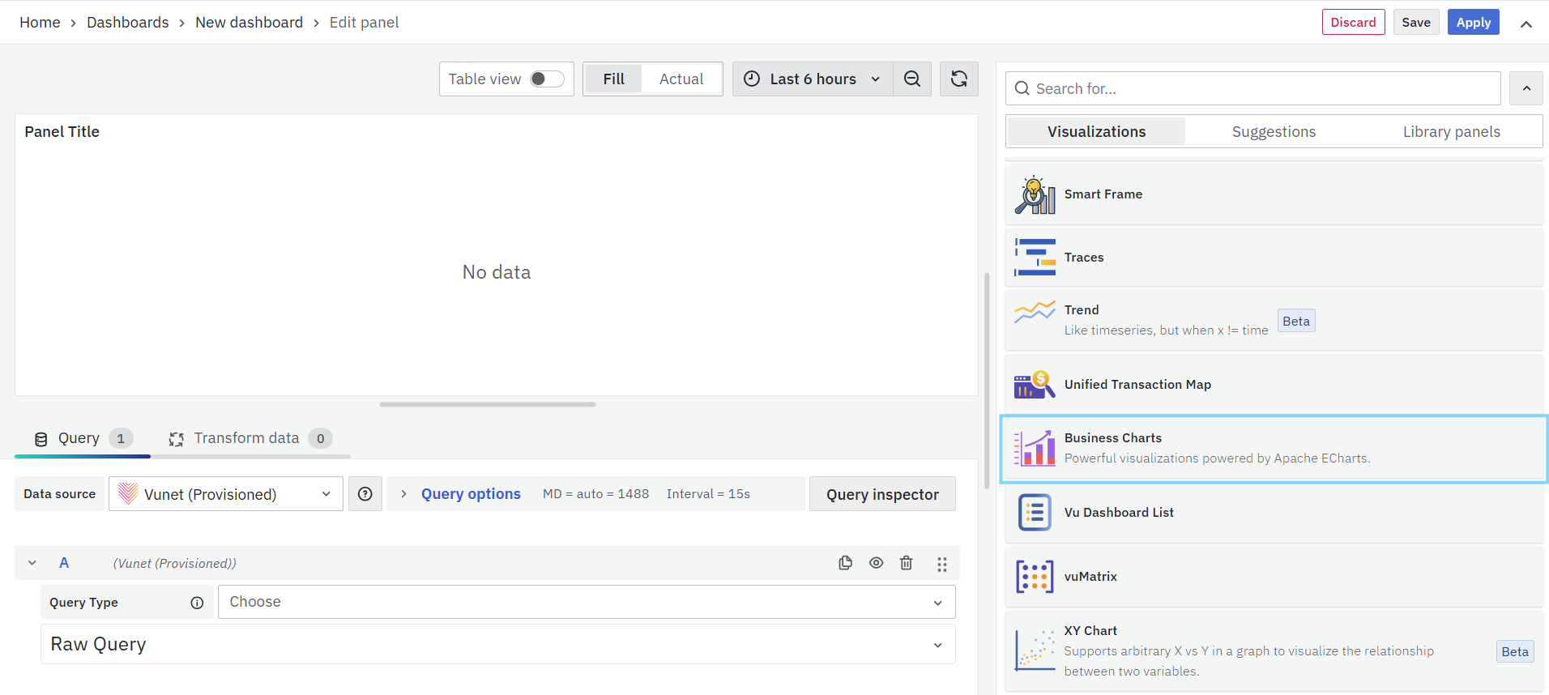Click the Query Type info icon
This screenshot has height=695, width=1549.
coord(197,603)
